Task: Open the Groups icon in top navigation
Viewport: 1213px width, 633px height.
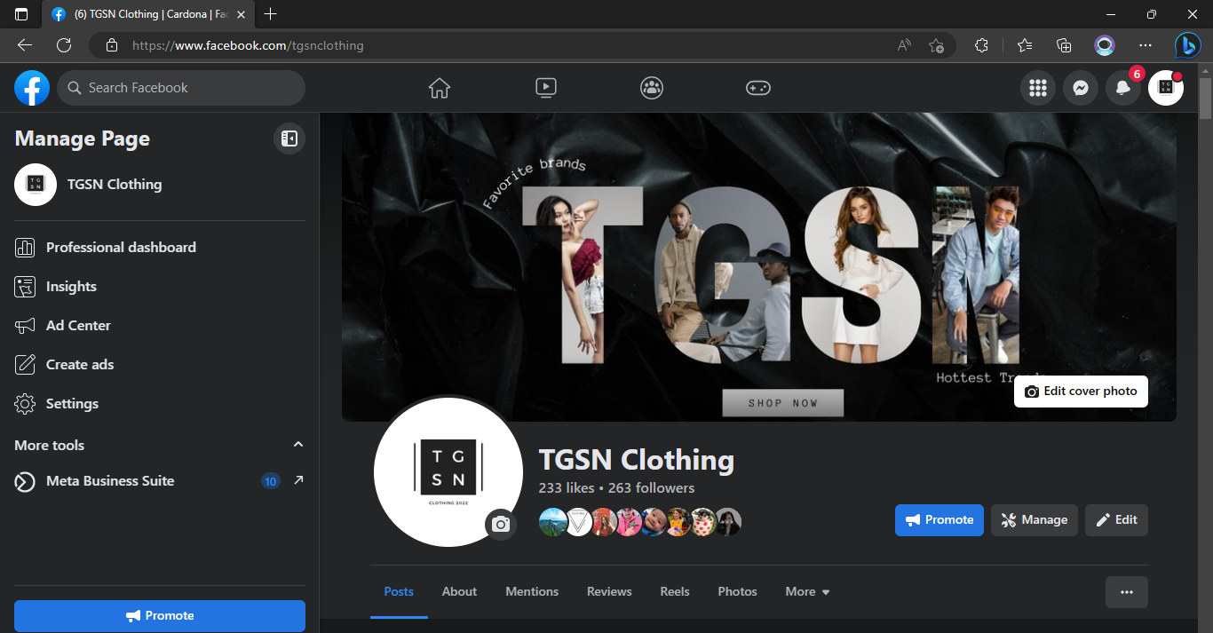Action: coord(652,88)
